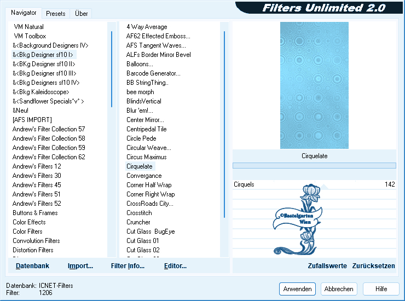Choose the Balloons... filter

point(140,64)
